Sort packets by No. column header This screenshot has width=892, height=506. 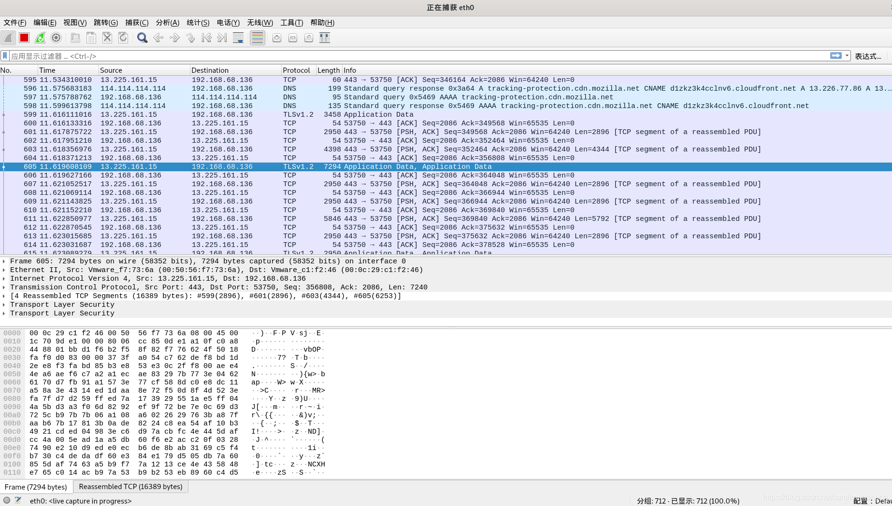click(19, 70)
